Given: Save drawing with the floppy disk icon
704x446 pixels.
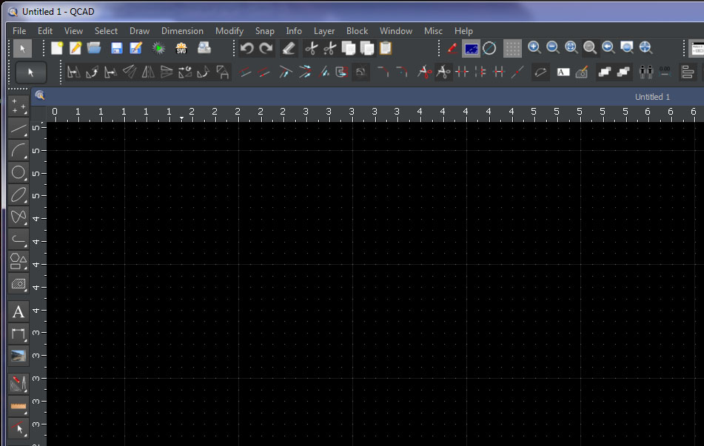Looking at the screenshot, I should coord(116,48).
